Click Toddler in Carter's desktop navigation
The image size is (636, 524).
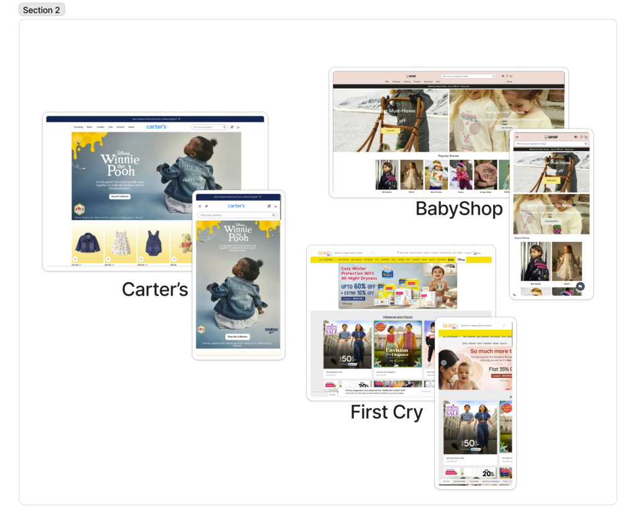(100, 127)
